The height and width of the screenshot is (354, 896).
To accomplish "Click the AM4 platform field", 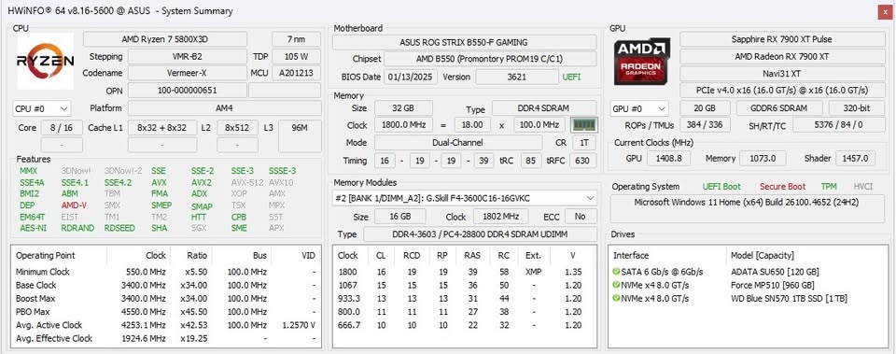I will (225, 108).
